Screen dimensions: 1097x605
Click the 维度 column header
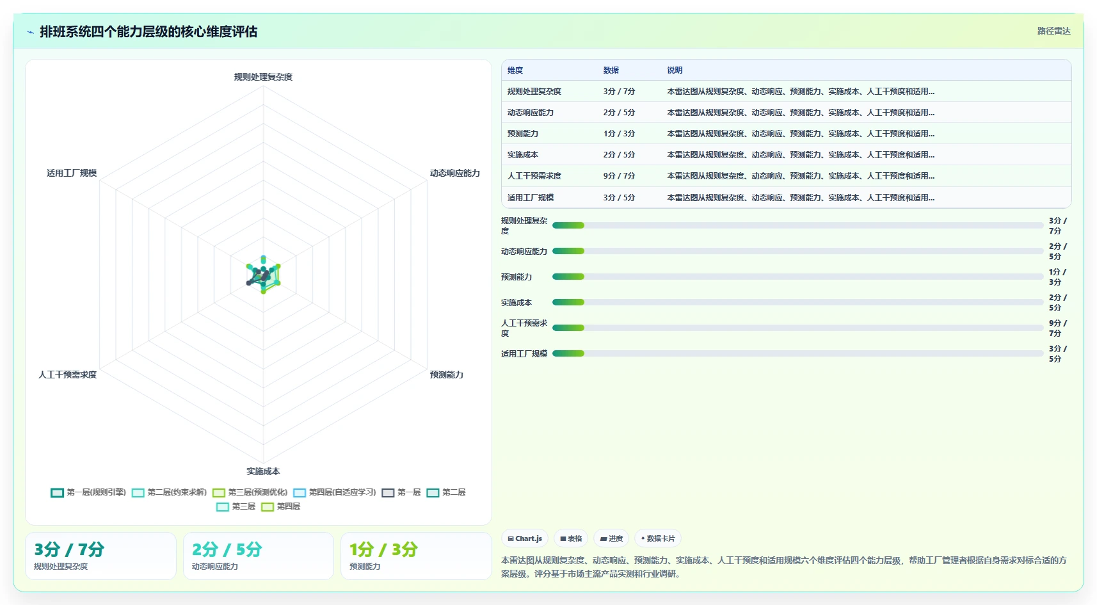(515, 70)
